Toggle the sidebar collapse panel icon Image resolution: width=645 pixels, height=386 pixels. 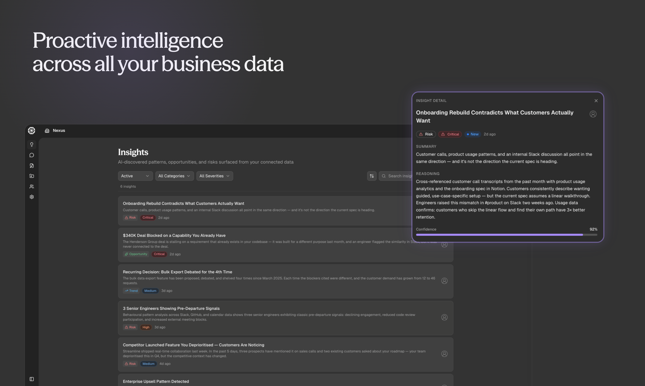(31, 379)
